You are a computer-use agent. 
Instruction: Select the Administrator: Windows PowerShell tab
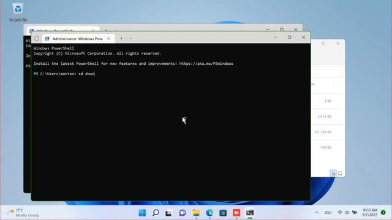point(78,38)
